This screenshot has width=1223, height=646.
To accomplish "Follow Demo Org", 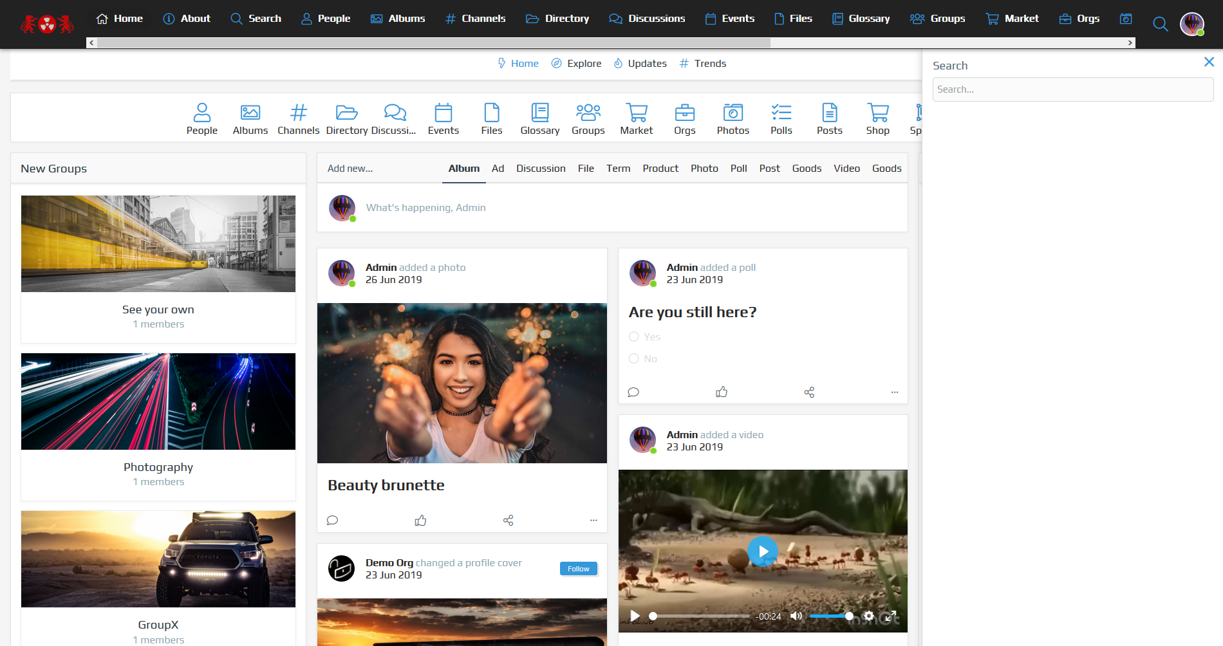I will pos(578,569).
